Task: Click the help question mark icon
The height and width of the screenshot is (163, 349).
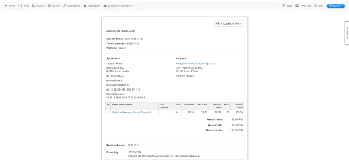Action: coord(136,6)
